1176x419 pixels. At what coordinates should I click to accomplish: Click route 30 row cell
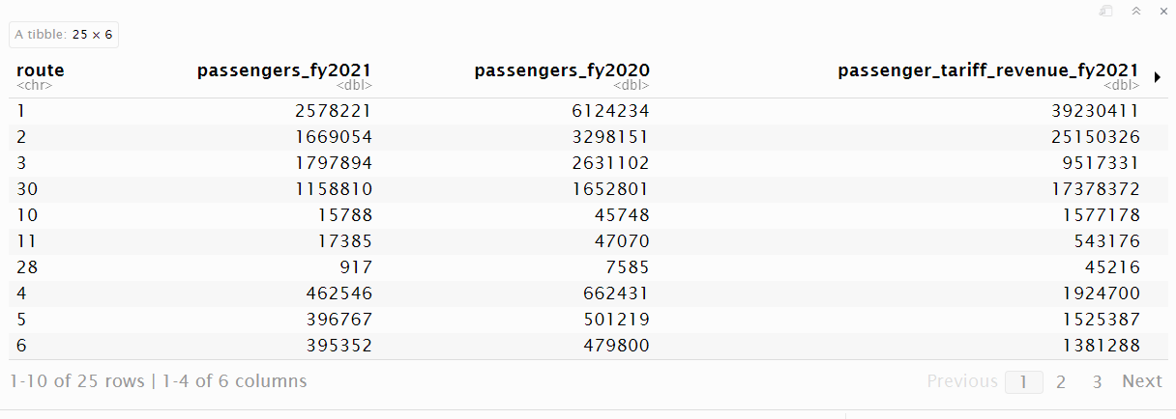coord(27,189)
